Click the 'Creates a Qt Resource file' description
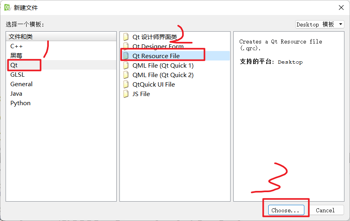The height and width of the screenshot is (221, 350). click(x=281, y=45)
